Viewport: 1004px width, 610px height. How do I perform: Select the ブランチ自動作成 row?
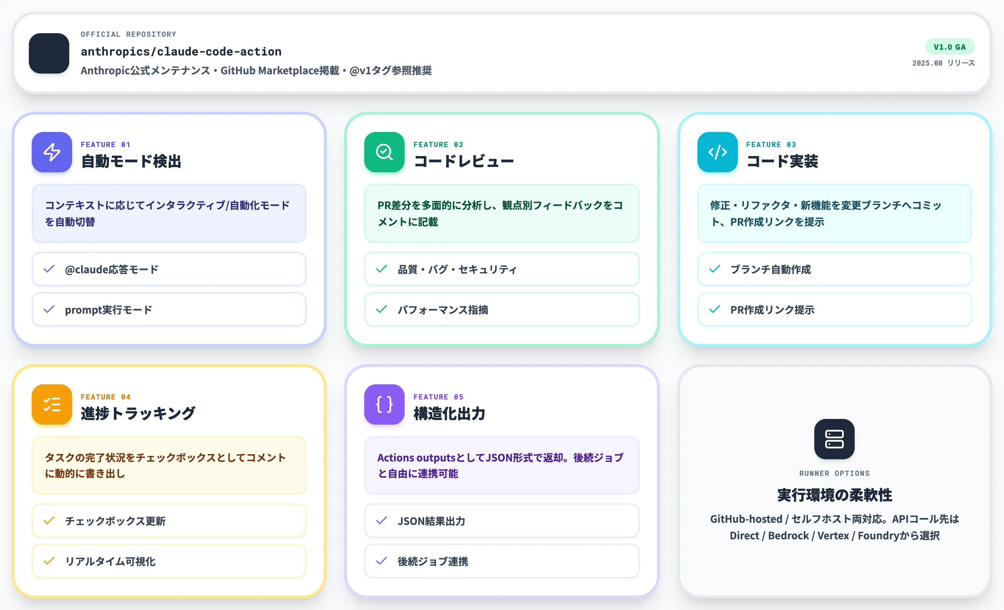point(835,269)
